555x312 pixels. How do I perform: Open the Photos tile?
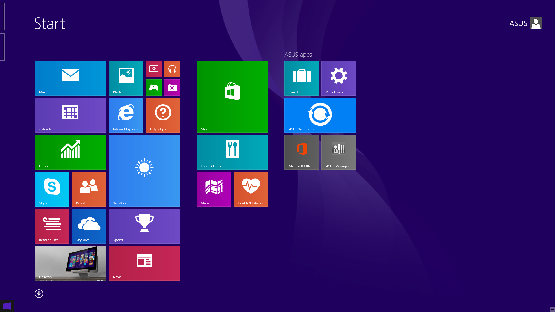pos(126,78)
